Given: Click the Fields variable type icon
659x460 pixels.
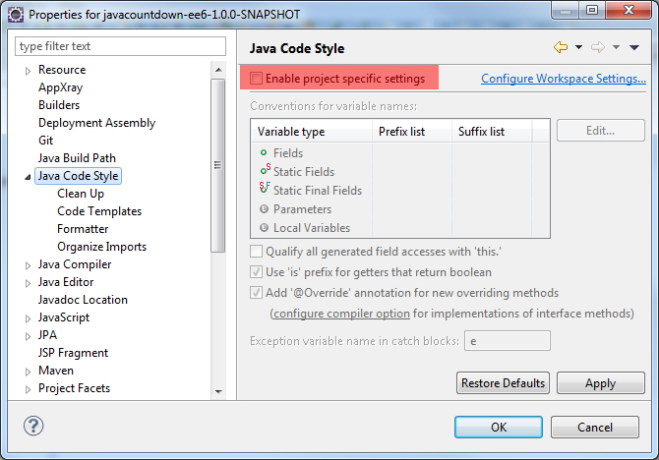Looking at the screenshot, I should click(264, 153).
